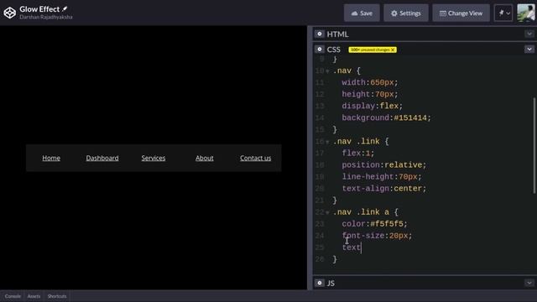
Task: Expand CSS panel dropdown arrow
Action: (529, 49)
